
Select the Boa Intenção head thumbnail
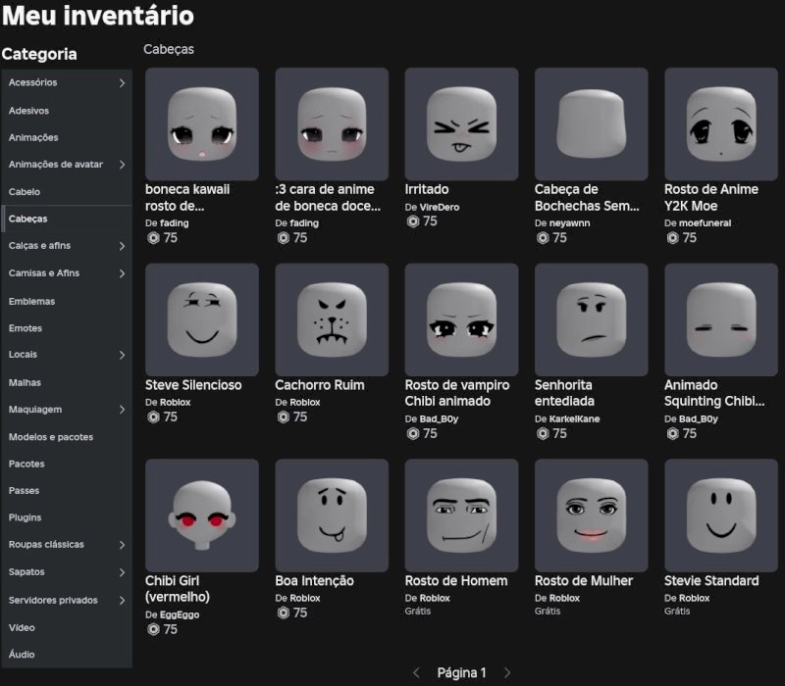pos(332,515)
